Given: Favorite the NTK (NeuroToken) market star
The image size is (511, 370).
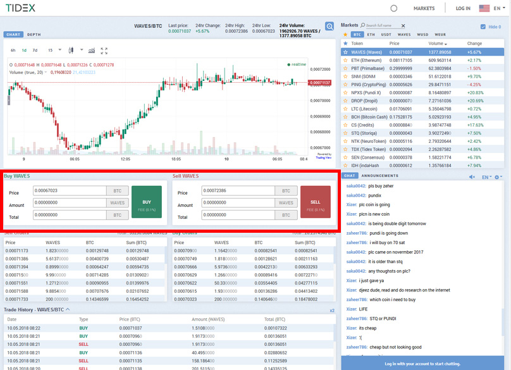Looking at the screenshot, I should pos(345,141).
